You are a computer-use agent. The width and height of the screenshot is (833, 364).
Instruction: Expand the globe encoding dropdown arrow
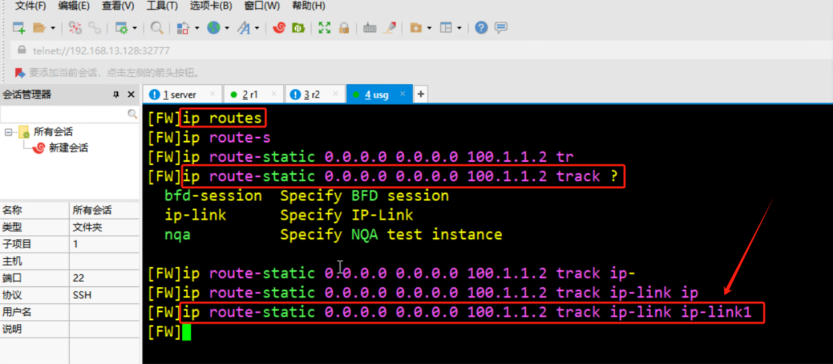[227, 28]
